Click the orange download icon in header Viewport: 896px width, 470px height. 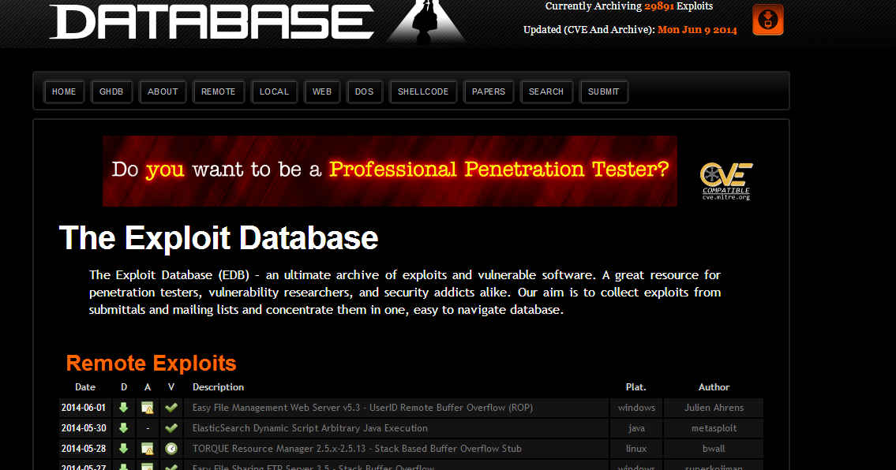coord(767,20)
